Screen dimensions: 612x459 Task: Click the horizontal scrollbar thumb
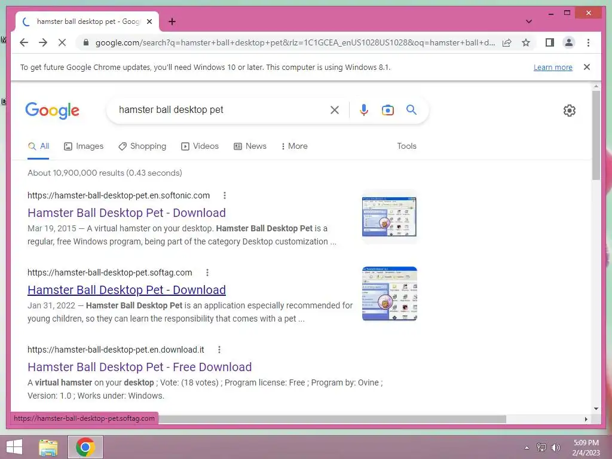tap(332, 419)
